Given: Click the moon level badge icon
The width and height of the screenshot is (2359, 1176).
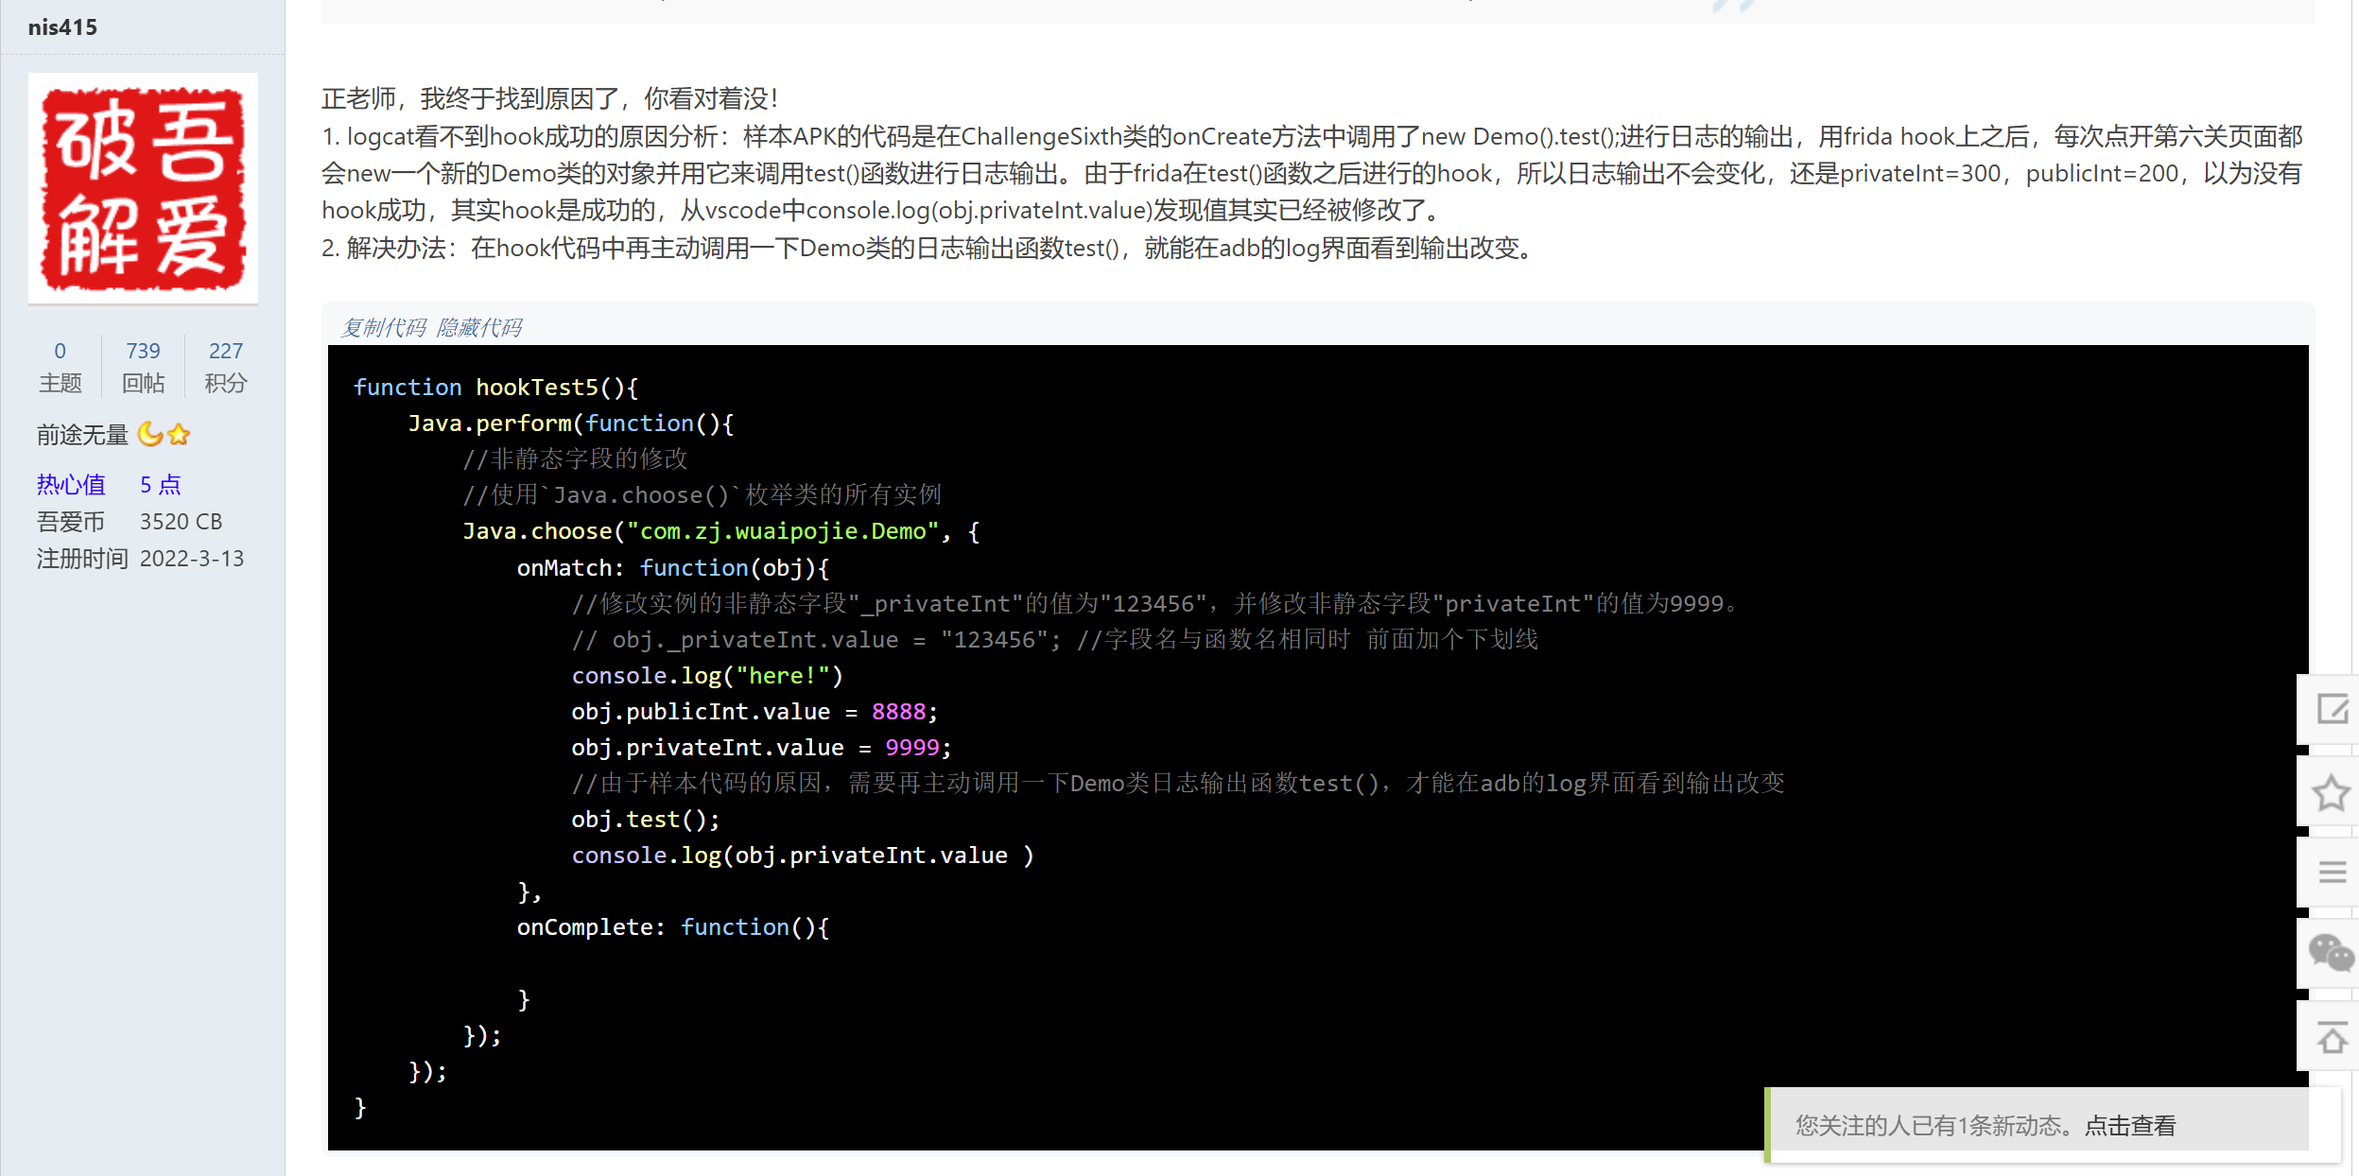Looking at the screenshot, I should tap(150, 434).
